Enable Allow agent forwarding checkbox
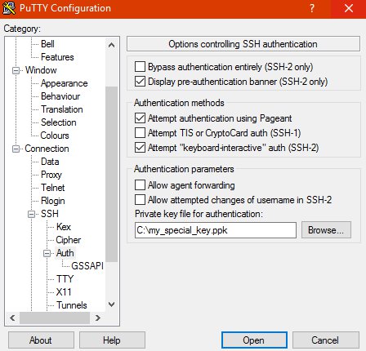Viewport: 366px width, 351px height. 140,185
